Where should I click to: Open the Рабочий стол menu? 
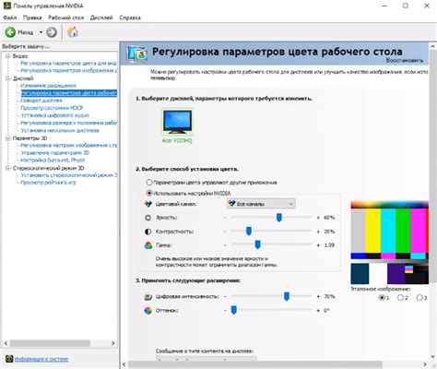click(65, 18)
